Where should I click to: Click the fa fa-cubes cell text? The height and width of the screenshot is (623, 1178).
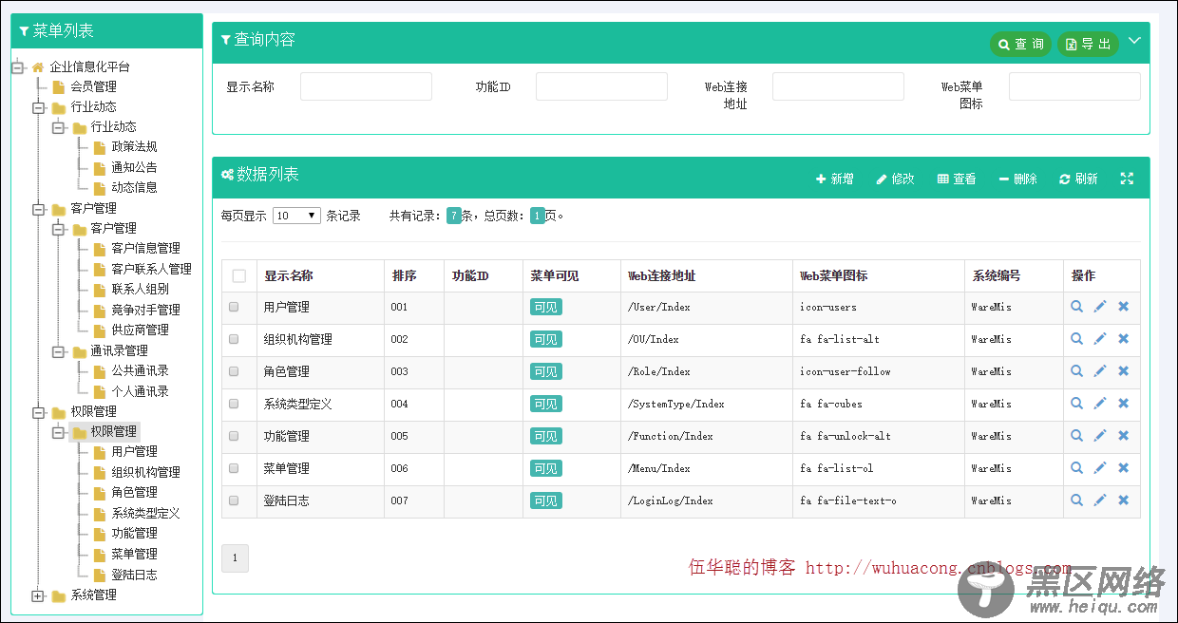[831, 405]
